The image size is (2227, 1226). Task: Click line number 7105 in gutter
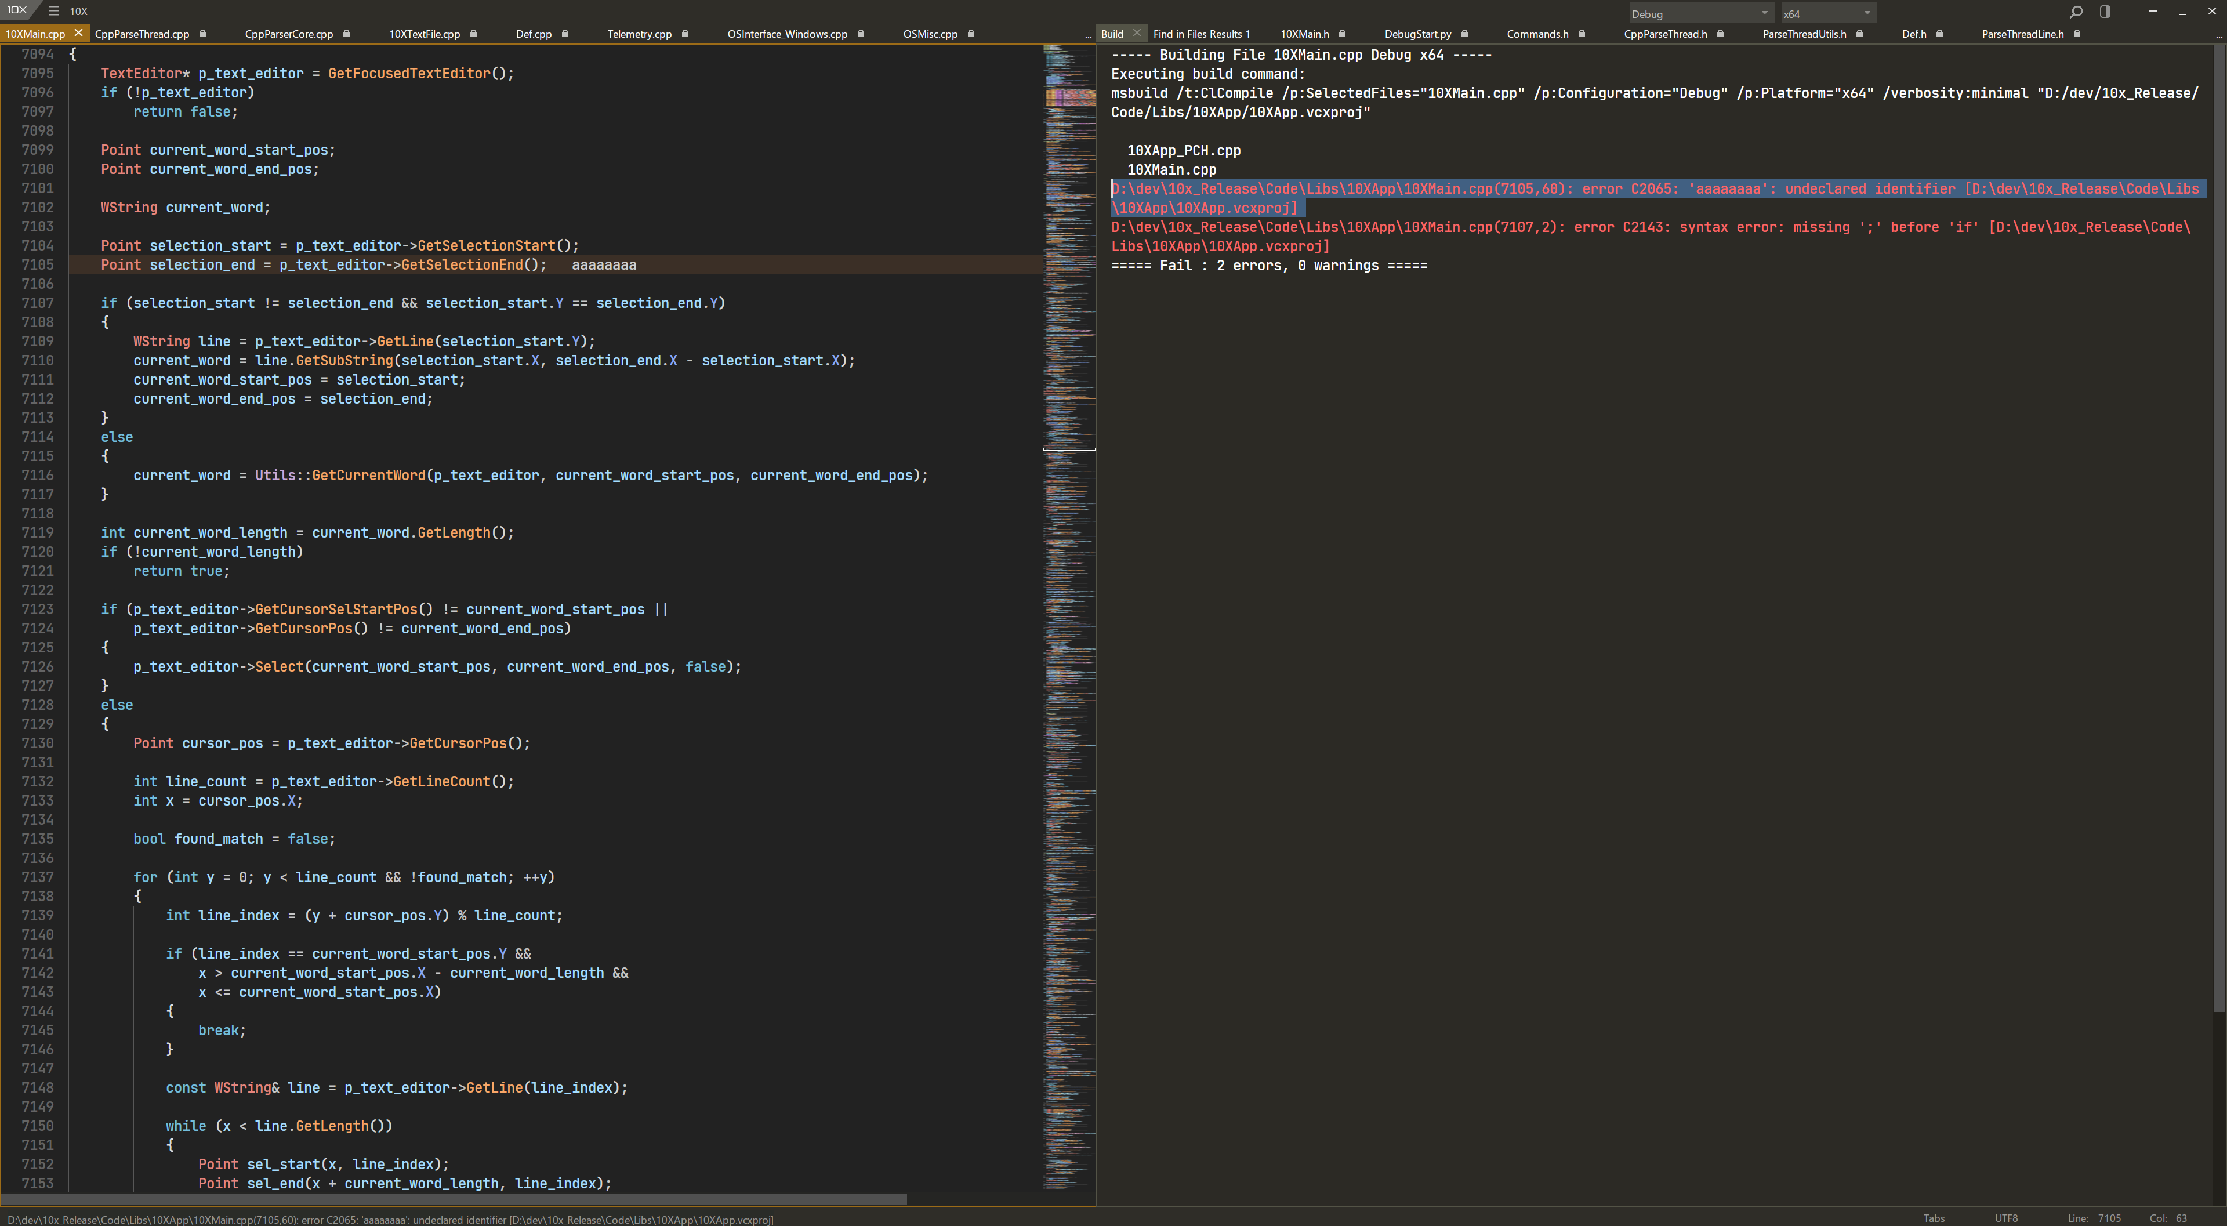pos(37,264)
